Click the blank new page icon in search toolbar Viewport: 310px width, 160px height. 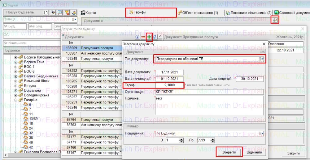[x=46, y=13]
